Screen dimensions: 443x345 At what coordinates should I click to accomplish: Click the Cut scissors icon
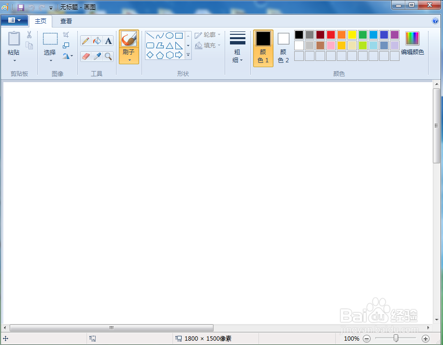click(29, 35)
